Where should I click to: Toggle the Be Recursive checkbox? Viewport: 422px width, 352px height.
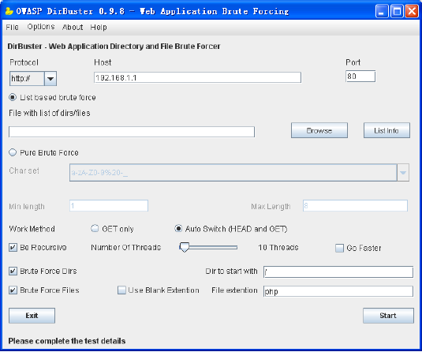(x=13, y=247)
